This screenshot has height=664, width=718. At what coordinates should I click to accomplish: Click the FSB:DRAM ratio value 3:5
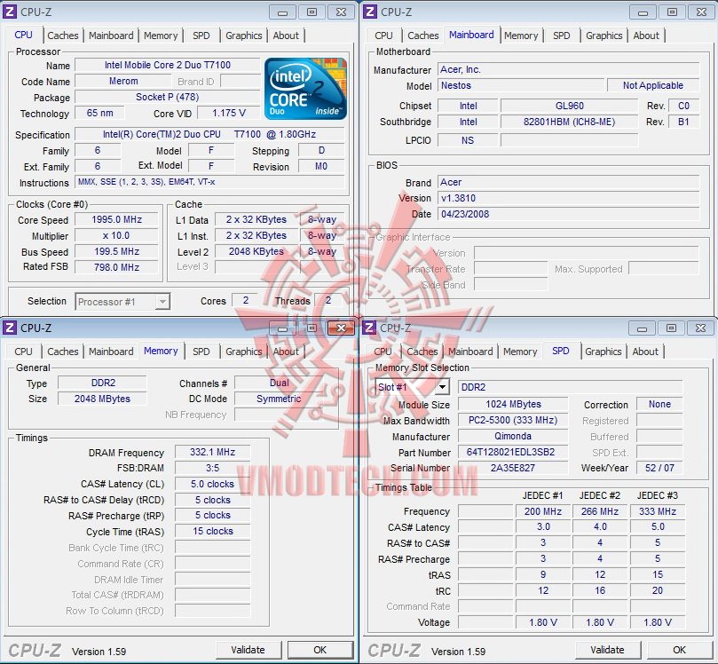point(212,468)
